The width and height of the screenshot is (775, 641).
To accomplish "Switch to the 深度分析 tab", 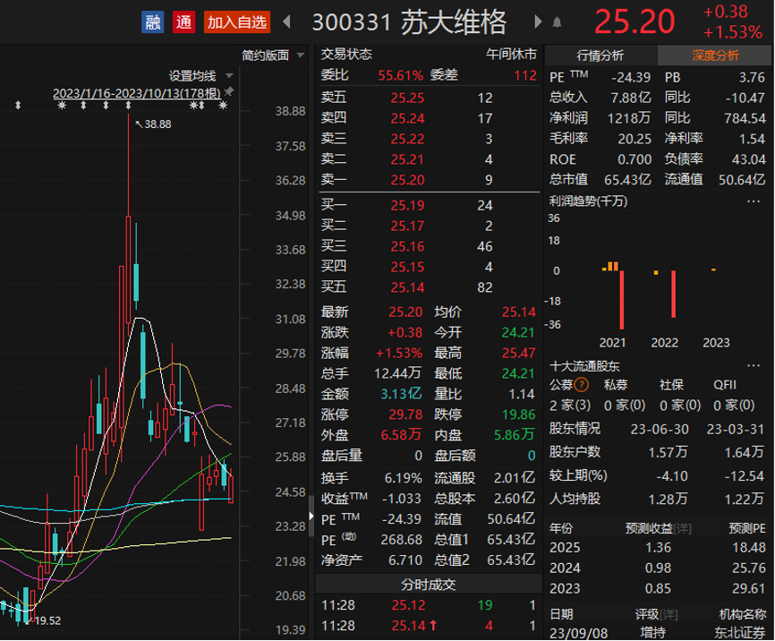I will [715, 56].
